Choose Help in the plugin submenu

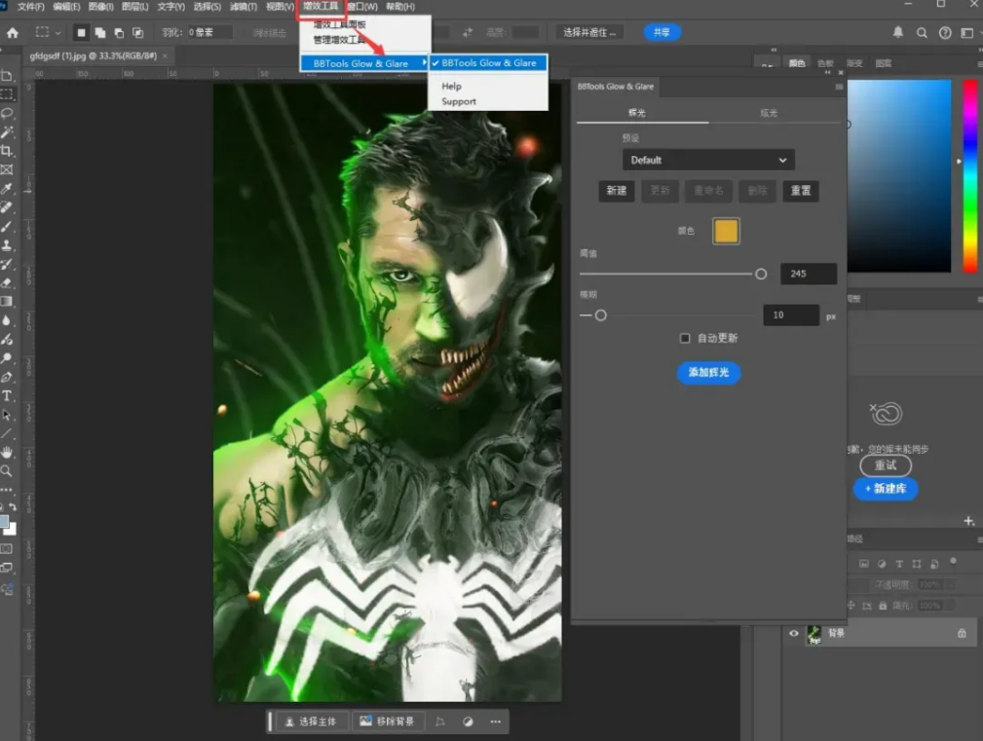tap(451, 86)
